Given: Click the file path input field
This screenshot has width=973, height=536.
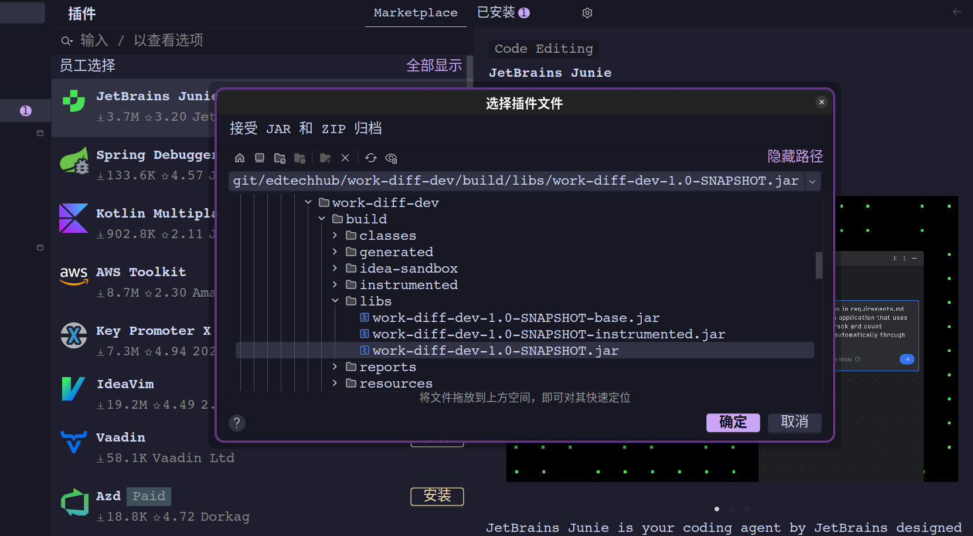Looking at the screenshot, I should click(516, 181).
